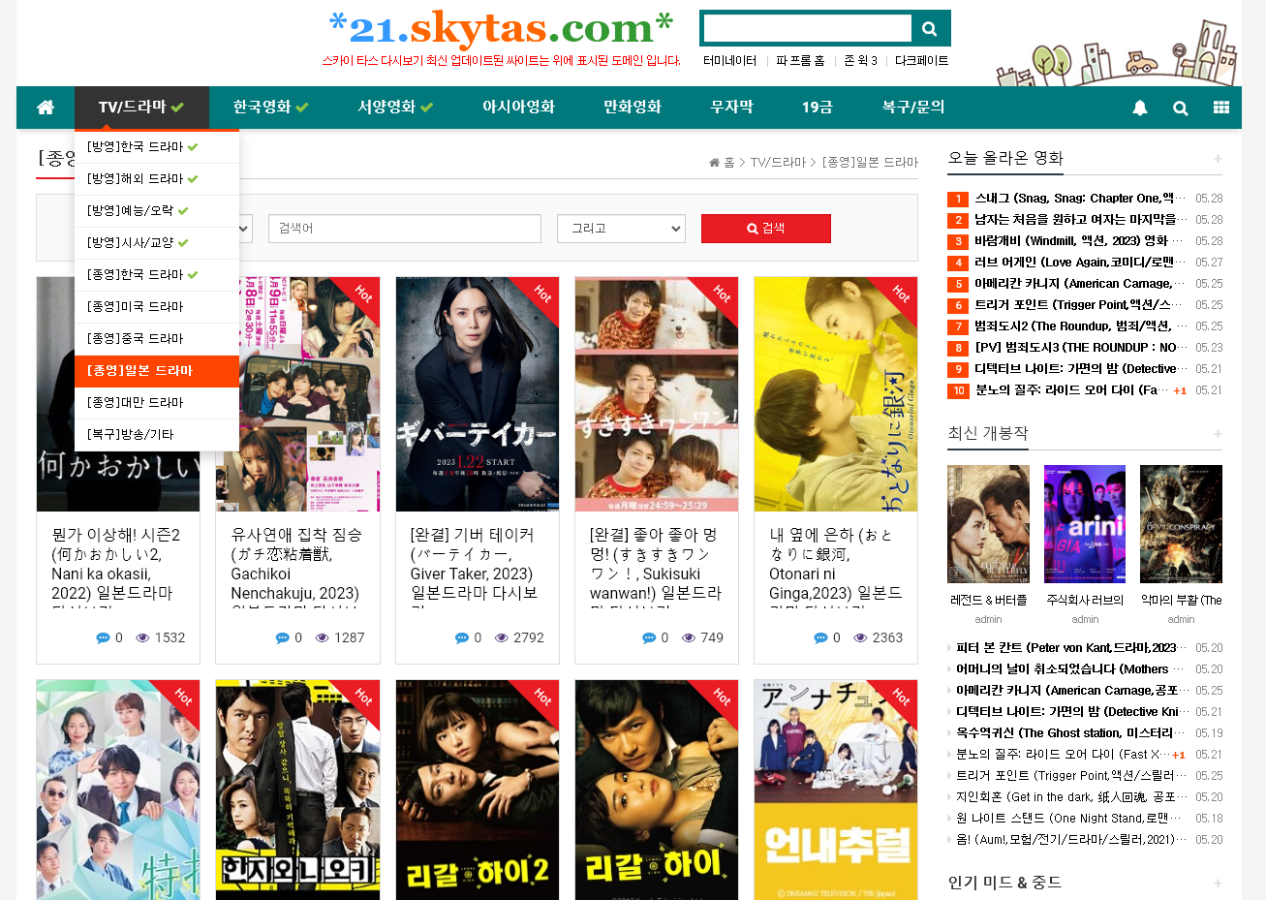Click the *21.skytas.com* site logo
Image resolution: width=1266 pixels, height=900 pixels.
tap(501, 28)
